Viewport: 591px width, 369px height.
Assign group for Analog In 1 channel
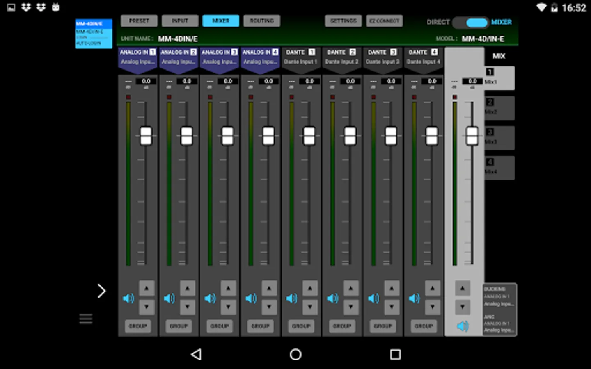(138, 326)
